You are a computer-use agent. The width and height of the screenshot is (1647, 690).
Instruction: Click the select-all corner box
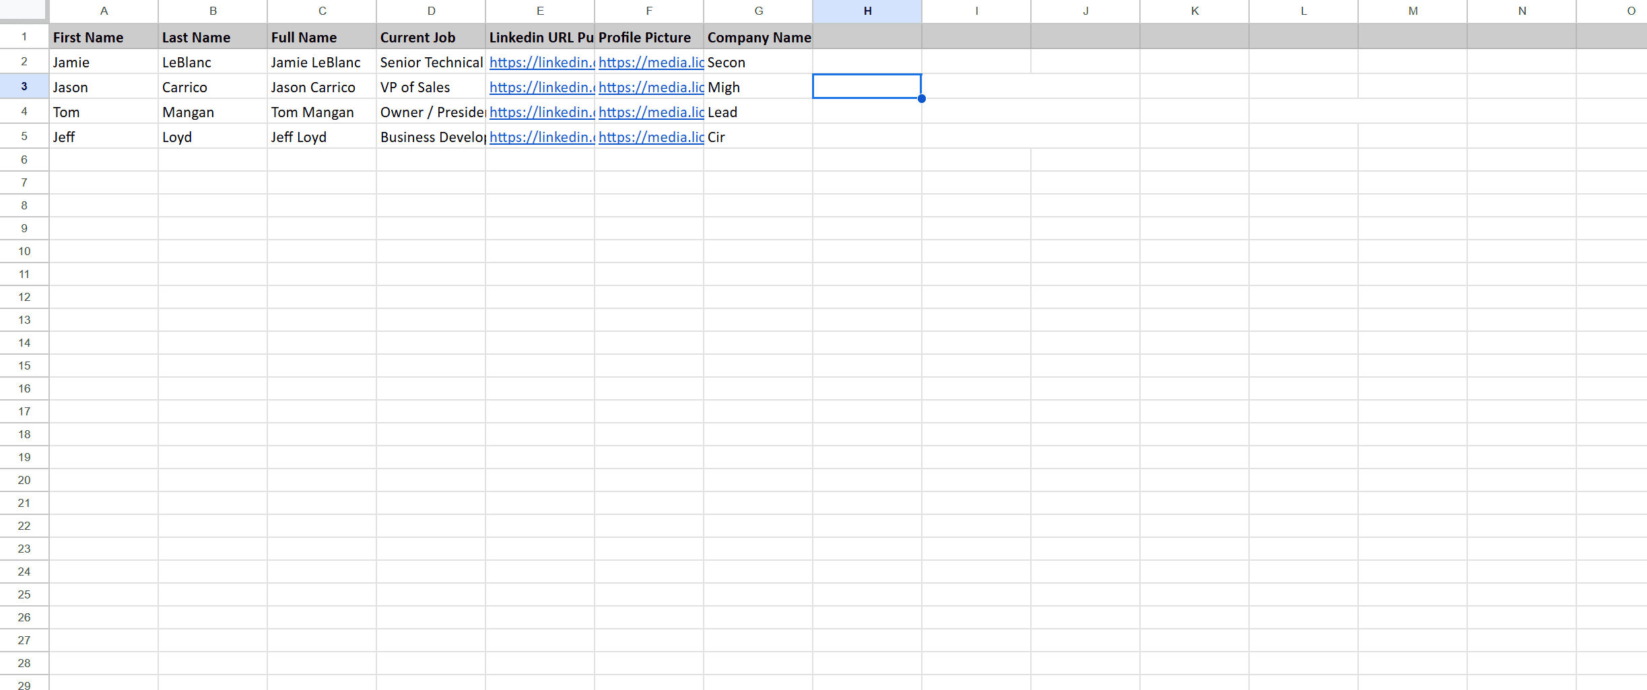[24, 10]
